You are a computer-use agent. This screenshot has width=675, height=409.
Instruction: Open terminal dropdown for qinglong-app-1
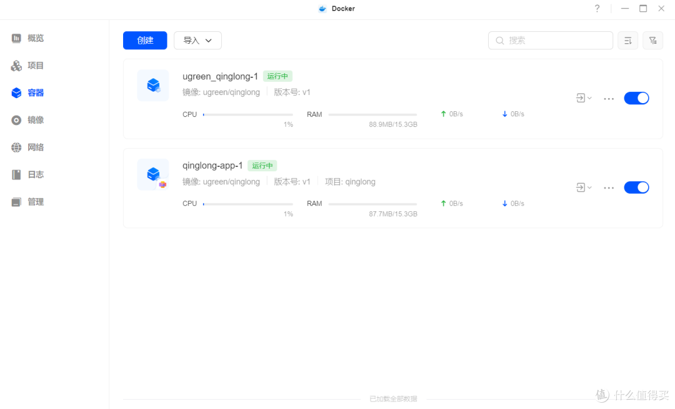(584, 187)
